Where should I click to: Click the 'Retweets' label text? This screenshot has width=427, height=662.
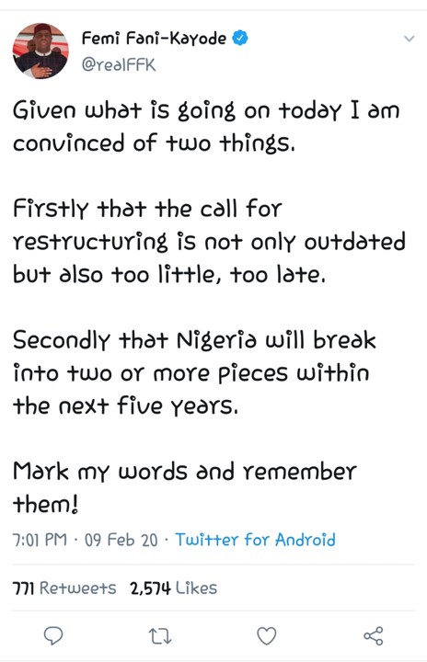tap(78, 588)
